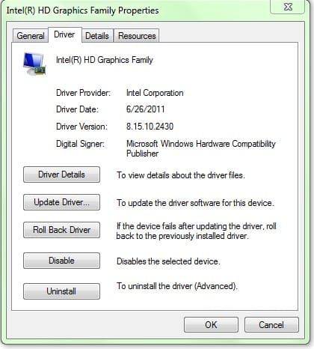The width and height of the screenshot is (314, 349).
Task: Close the properties dialog with X
Action: click(288, 7)
